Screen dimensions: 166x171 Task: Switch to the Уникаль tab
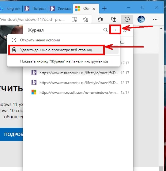pyautogui.click(x=61, y=9)
